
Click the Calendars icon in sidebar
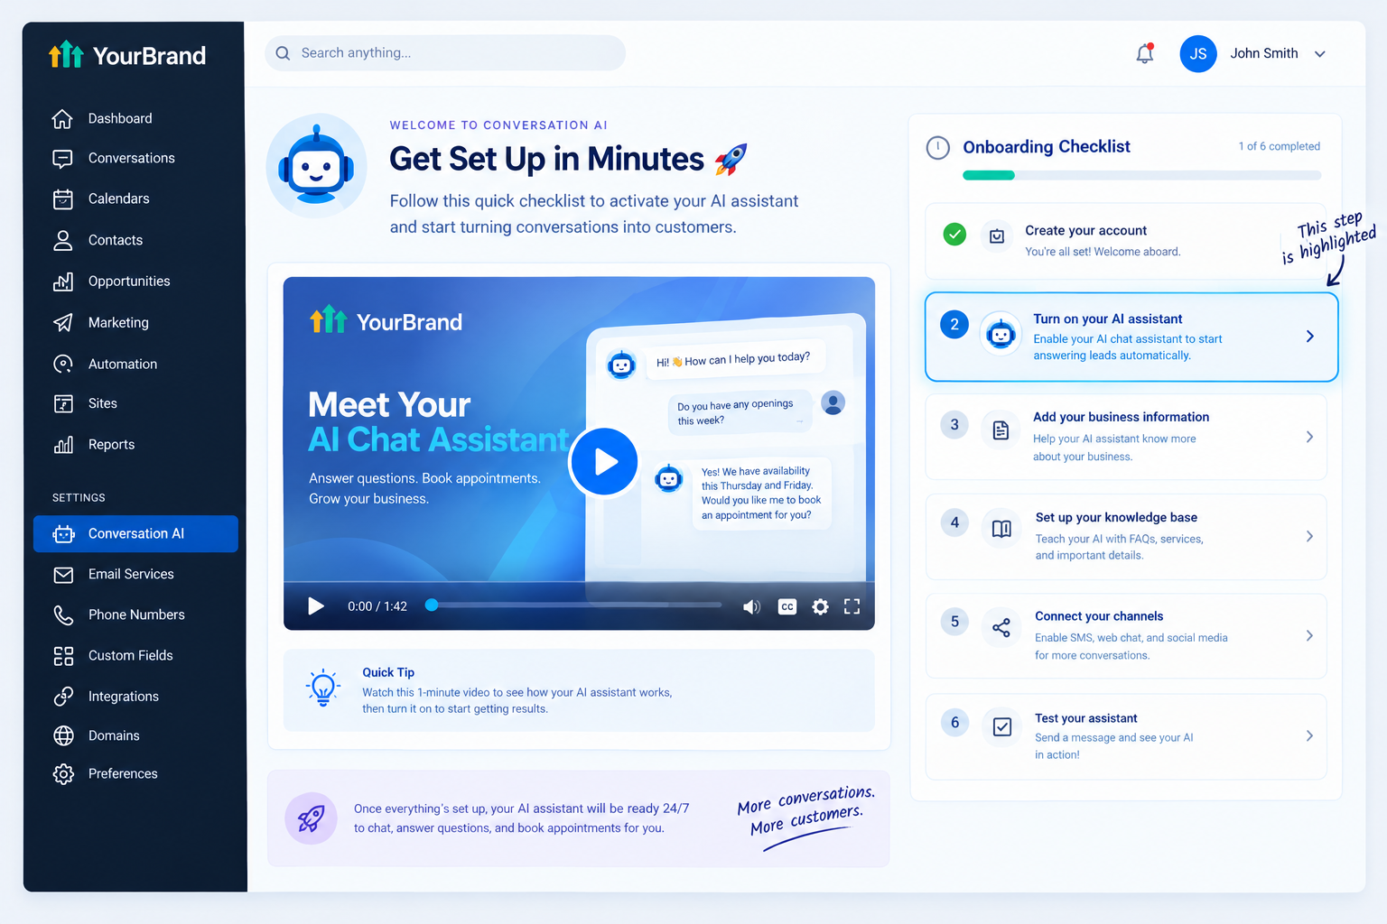(62, 199)
